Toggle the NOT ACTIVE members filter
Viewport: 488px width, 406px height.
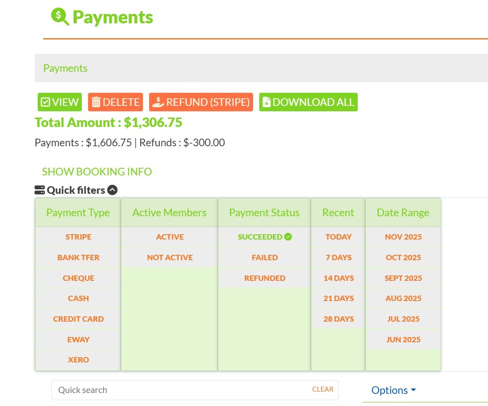point(169,258)
